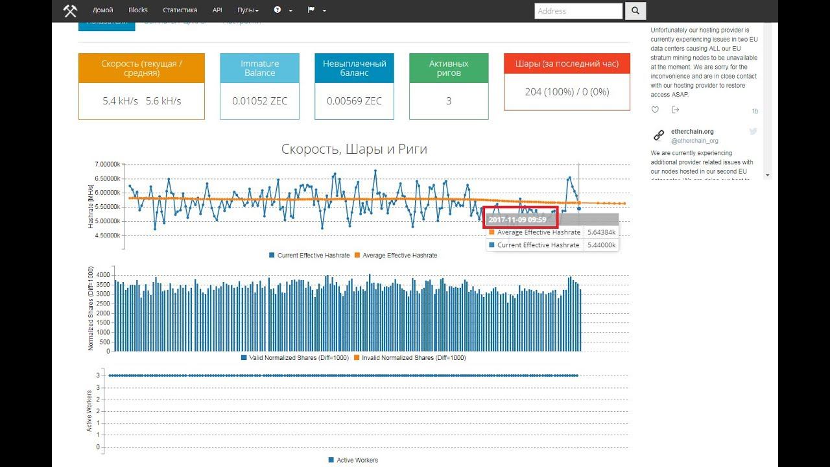Click the chart title Скорость, Шары и Риги
Screen dimensions: 830x467
pos(354,149)
